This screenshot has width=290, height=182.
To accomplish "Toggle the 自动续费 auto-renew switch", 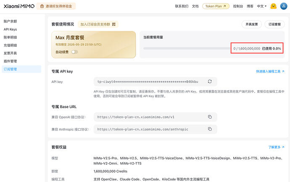I will [74, 52].
